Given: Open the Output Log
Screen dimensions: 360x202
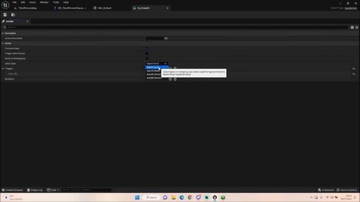Looking at the screenshot, I should [x=35, y=190].
